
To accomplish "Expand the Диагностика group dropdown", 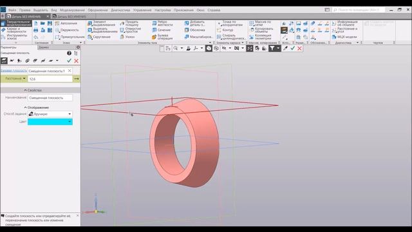I will (357, 43).
